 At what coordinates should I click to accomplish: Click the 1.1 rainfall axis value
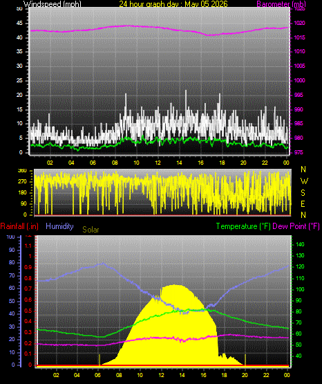[x=28, y=246]
